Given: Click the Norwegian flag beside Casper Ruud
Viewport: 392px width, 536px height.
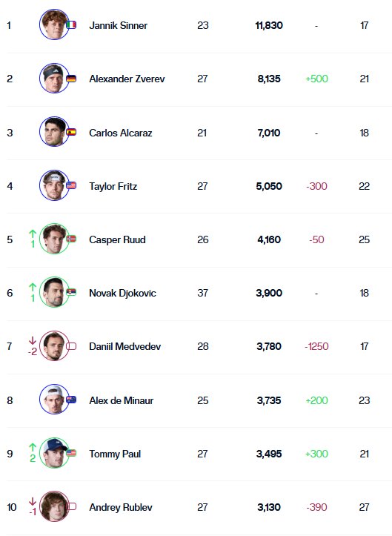Looking at the screenshot, I should pos(71,239).
